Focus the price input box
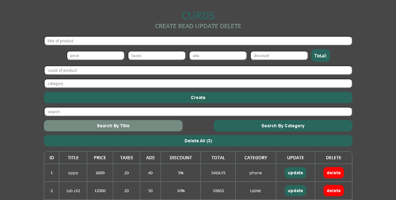Viewport: 396px width, 200px height. 95,55
